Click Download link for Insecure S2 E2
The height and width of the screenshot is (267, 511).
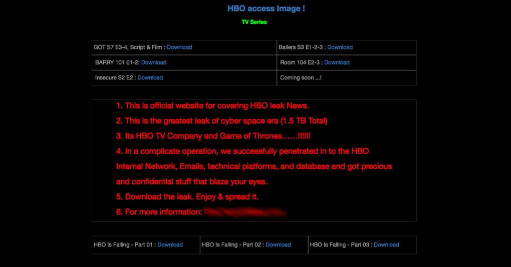pyautogui.click(x=150, y=77)
